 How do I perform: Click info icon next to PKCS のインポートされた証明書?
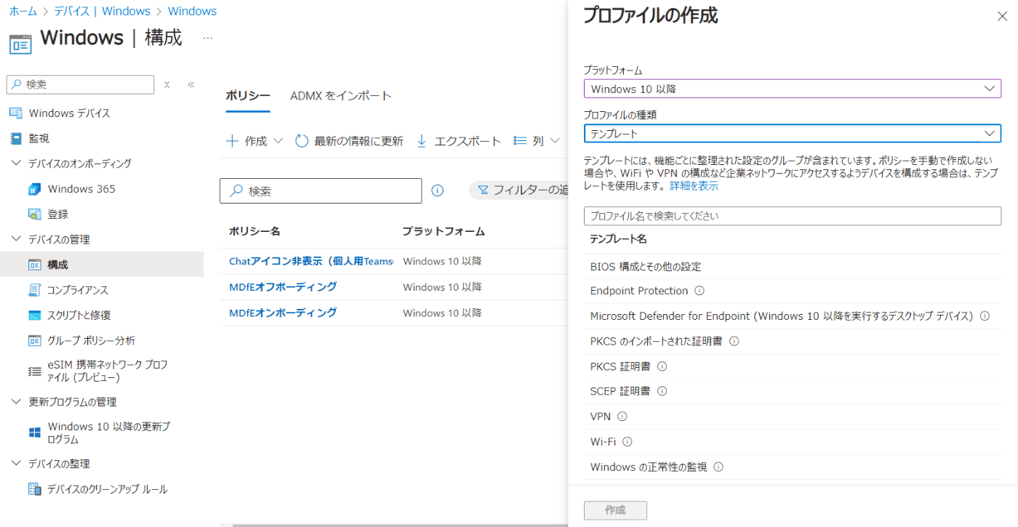click(734, 341)
